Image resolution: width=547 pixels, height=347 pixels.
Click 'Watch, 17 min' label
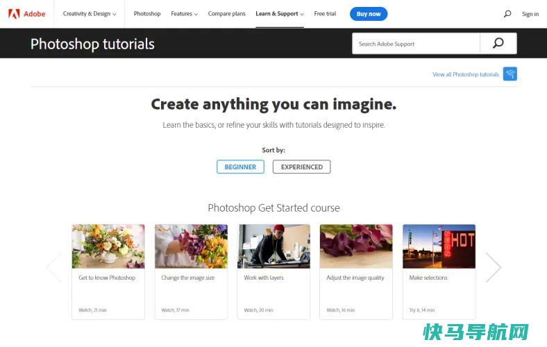tap(175, 310)
